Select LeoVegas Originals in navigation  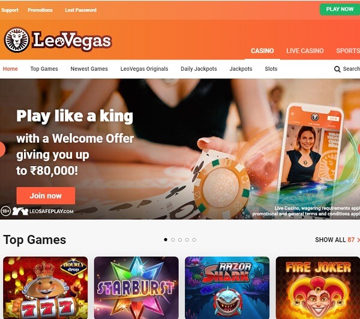pos(144,69)
